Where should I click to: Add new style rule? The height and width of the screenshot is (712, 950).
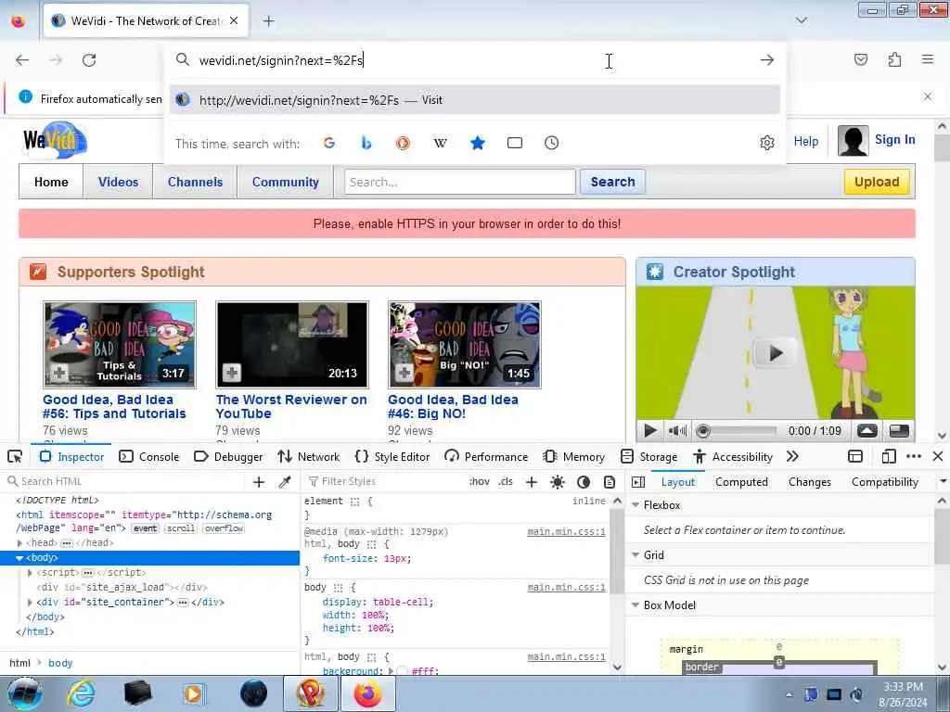[532, 482]
